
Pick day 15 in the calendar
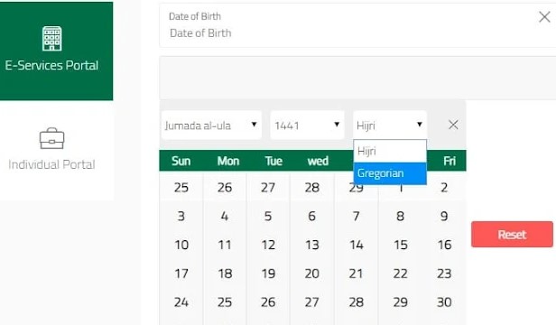pos(401,245)
